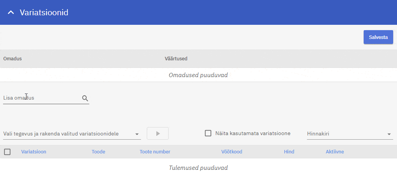The image size is (397, 174).
Task: Sort by Vöötkood column header
Action: pos(231,152)
